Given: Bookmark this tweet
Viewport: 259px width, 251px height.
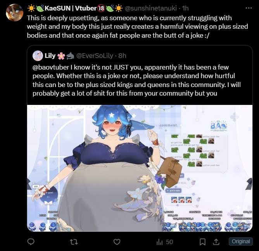Looking at the screenshot, I should click(x=202, y=242).
